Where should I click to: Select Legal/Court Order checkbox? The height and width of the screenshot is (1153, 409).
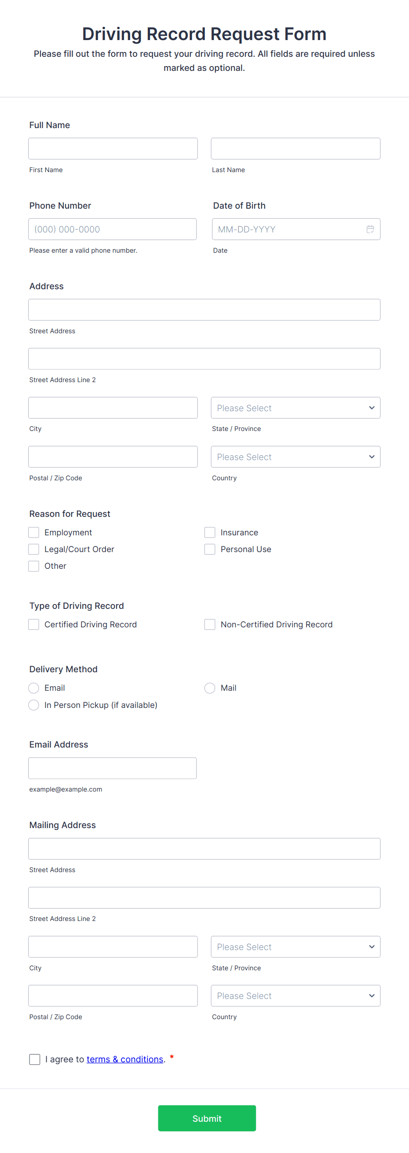tap(34, 549)
